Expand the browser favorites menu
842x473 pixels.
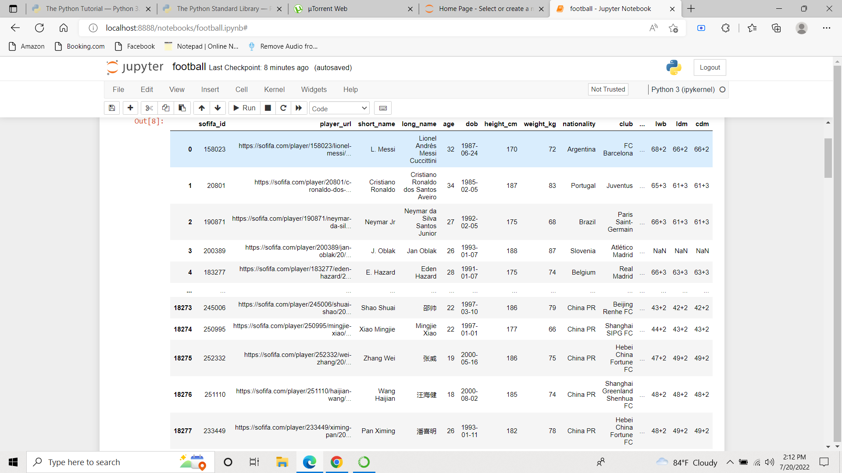pos(752,28)
